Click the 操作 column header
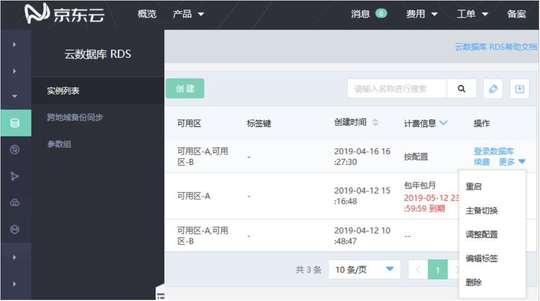This screenshot has width=540, height=301. click(481, 123)
